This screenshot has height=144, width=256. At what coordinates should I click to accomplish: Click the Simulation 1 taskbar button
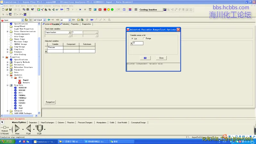(44, 141)
